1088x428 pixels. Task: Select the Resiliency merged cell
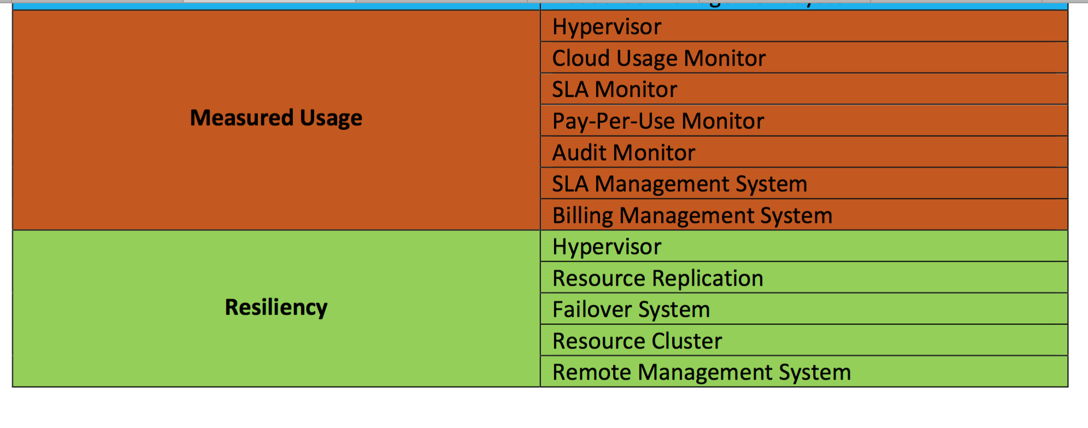pyautogui.click(x=276, y=308)
